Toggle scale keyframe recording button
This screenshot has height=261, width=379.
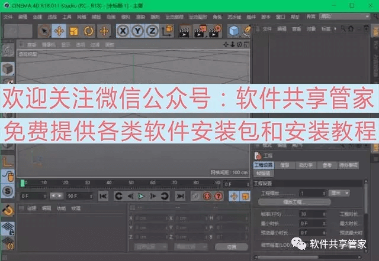245,197
